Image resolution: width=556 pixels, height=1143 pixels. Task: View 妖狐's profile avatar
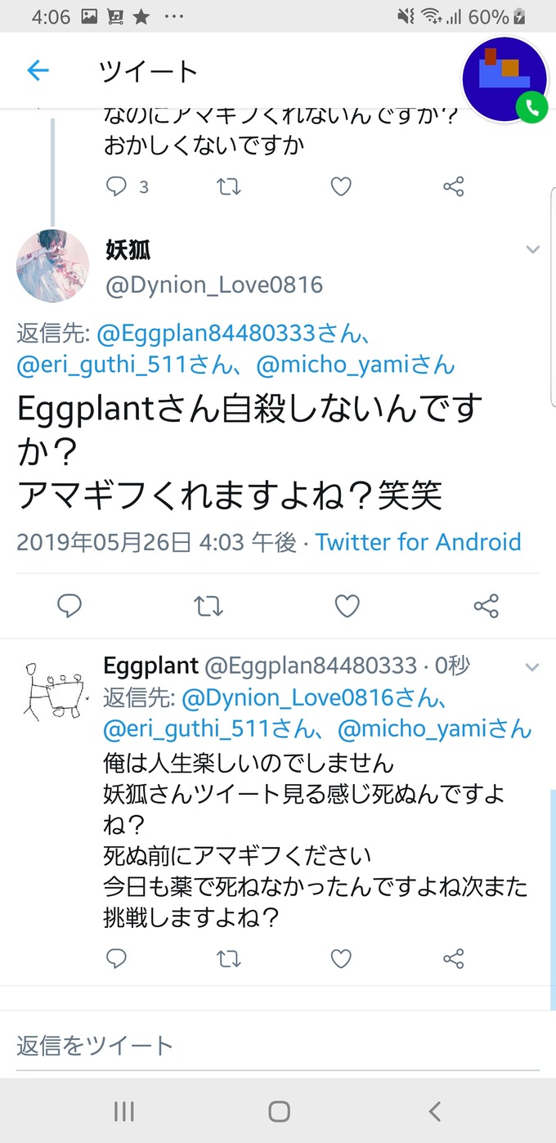(53, 266)
